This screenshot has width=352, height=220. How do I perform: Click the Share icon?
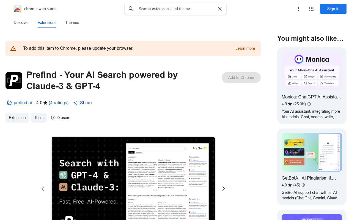[x=75, y=103]
